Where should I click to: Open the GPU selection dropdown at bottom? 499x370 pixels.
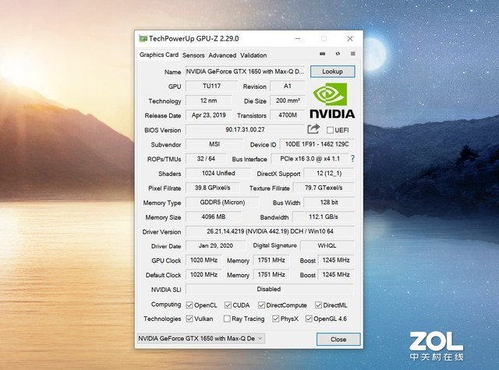pos(201,339)
